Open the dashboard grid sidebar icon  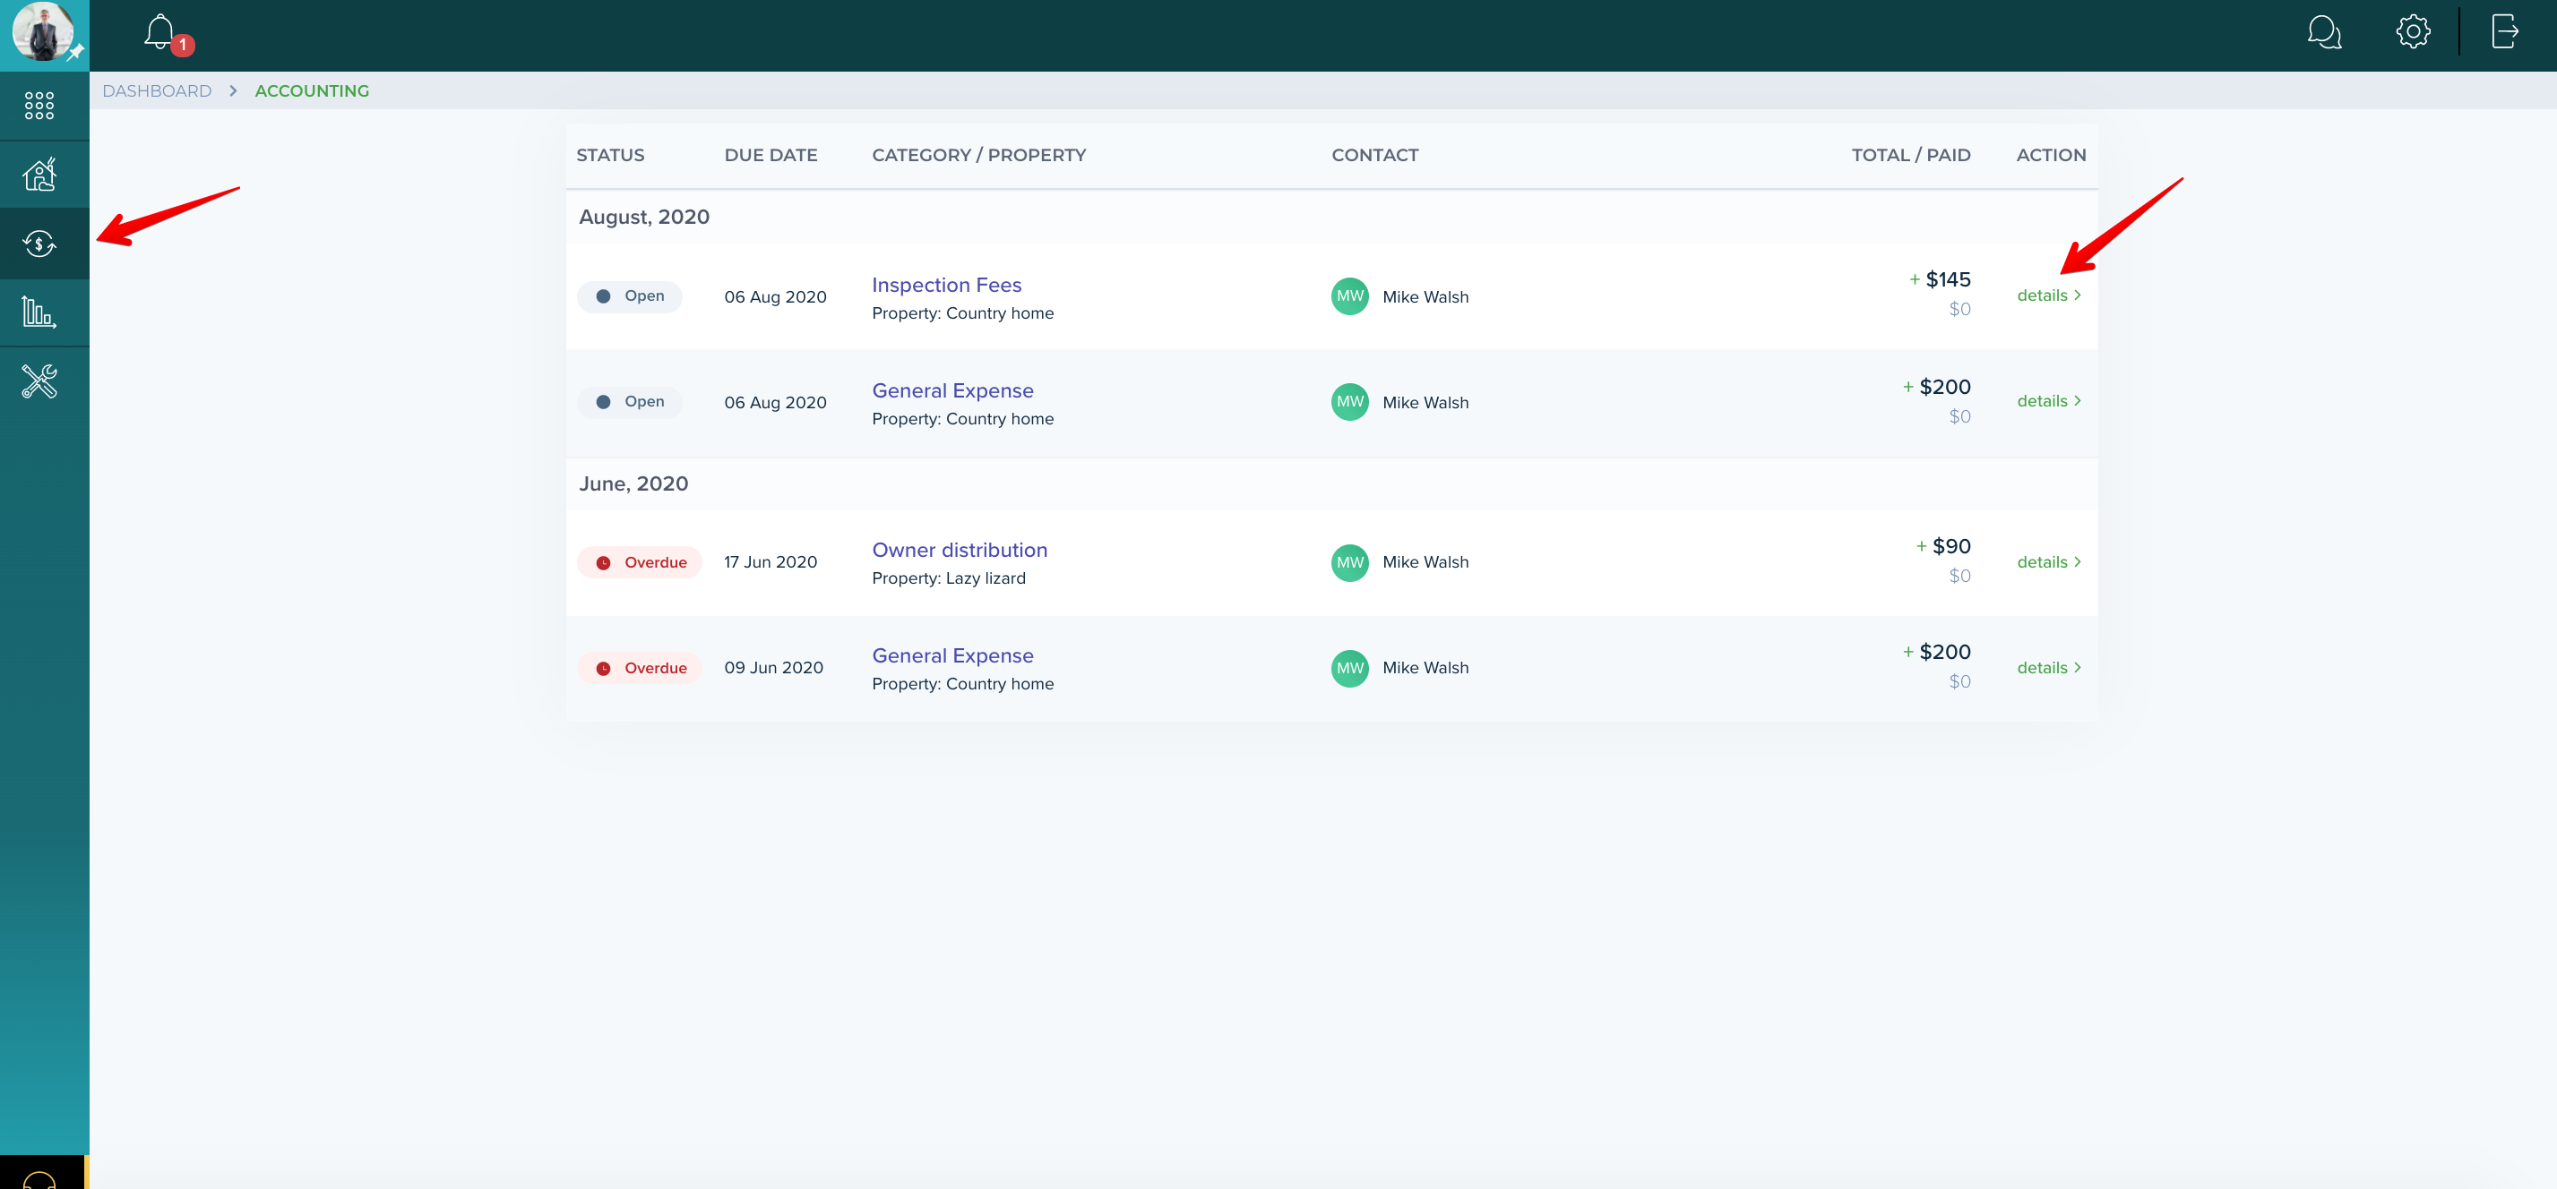click(x=39, y=105)
